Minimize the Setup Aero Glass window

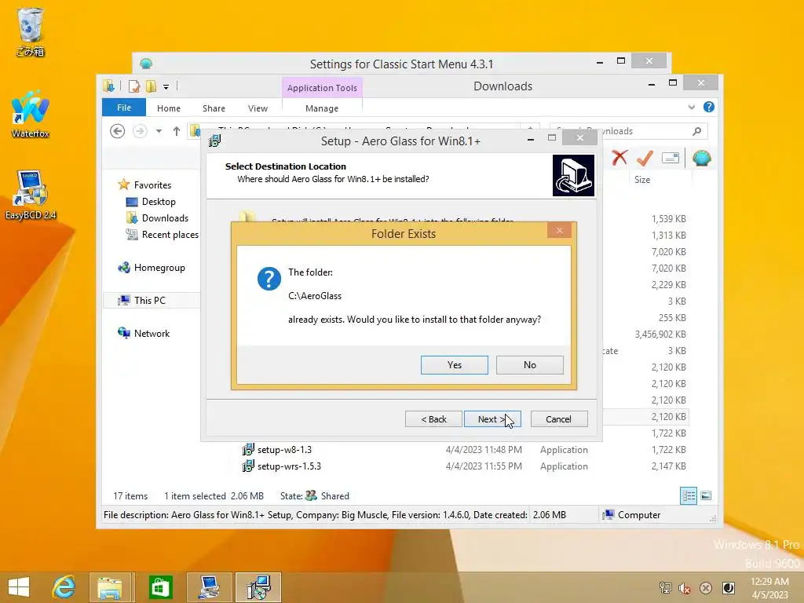531,139
